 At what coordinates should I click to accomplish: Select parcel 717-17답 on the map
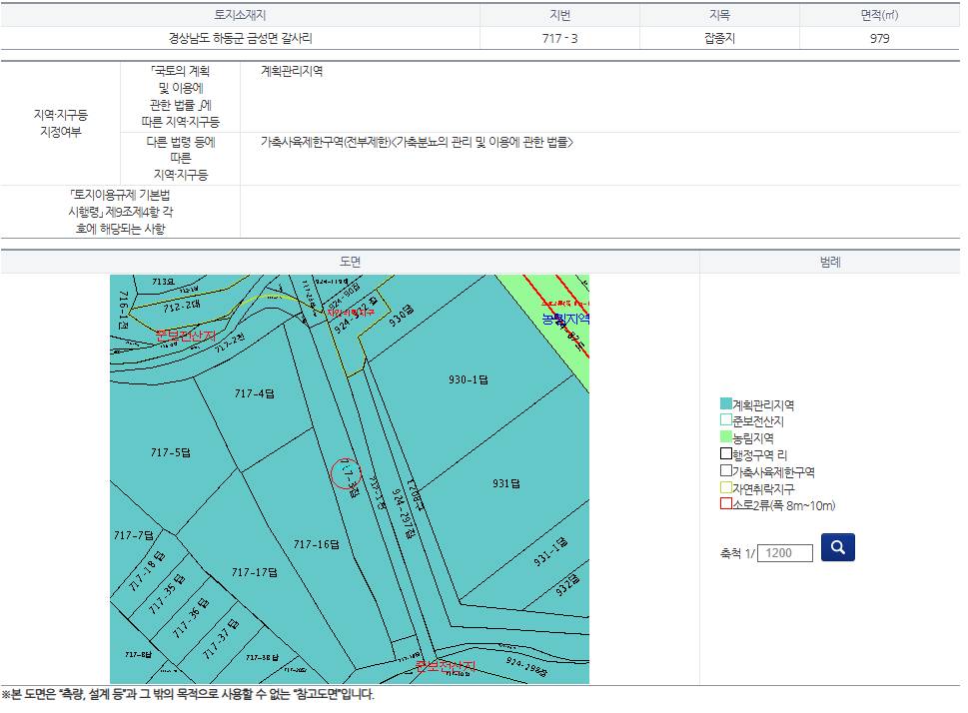tap(255, 572)
